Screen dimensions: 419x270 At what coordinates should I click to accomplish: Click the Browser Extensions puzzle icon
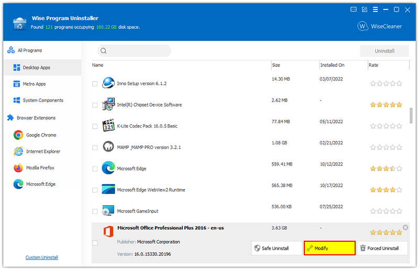coord(10,118)
